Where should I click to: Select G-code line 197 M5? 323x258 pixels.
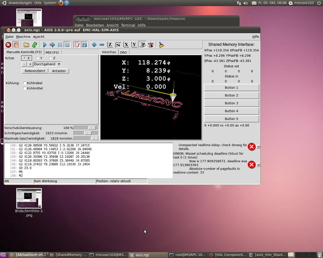(x=88, y=172)
